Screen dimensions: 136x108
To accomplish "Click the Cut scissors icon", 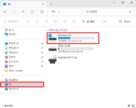I will point(28,21).
